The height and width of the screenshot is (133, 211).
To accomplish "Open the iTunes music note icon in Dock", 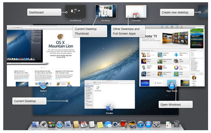I will click(140, 124).
